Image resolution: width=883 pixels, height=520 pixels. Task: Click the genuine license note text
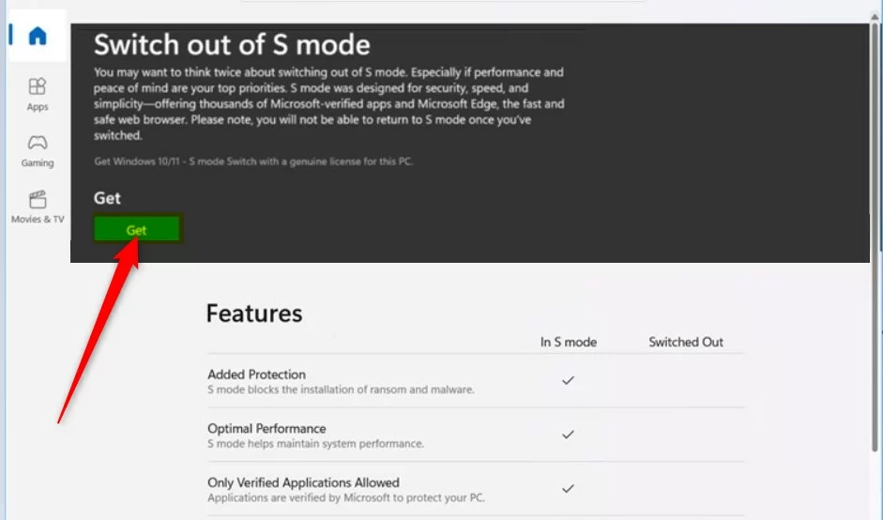(x=253, y=161)
